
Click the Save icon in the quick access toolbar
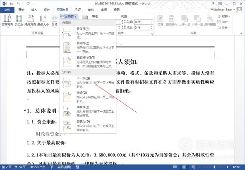(x=11, y=3)
